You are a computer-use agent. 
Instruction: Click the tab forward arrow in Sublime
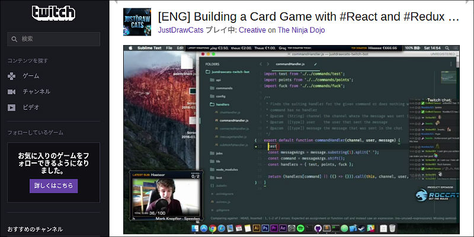click(268, 64)
